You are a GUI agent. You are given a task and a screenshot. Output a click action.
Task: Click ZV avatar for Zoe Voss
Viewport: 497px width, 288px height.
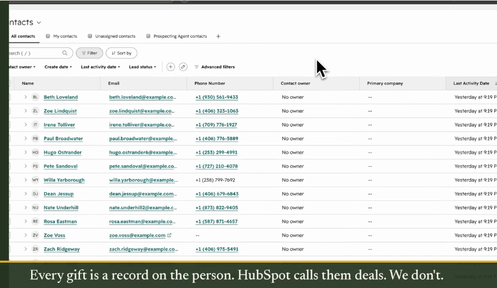[35, 235]
